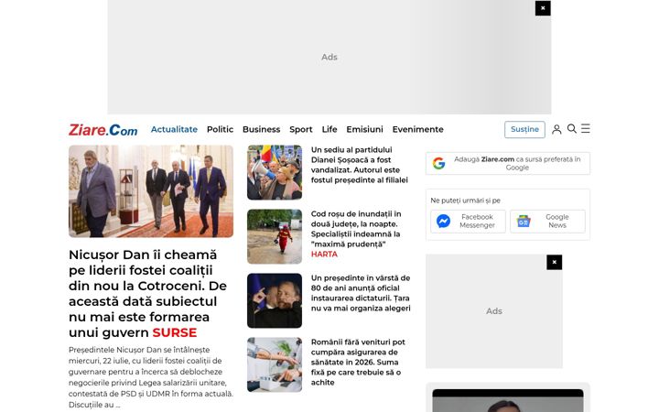
Task: Open the Actualitate section
Action: pos(174,129)
